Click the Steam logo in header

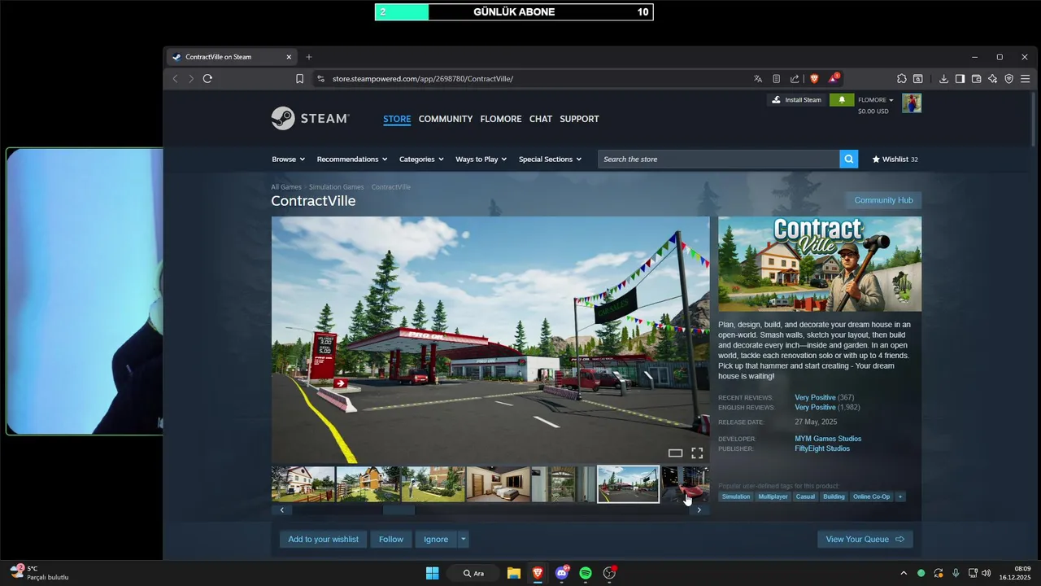click(x=310, y=118)
